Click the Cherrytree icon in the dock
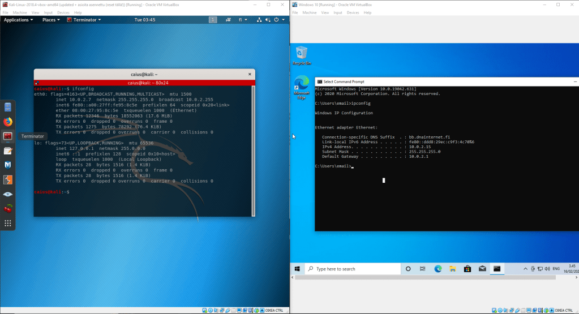579x314 pixels. pyautogui.click(x=8, y=209)
